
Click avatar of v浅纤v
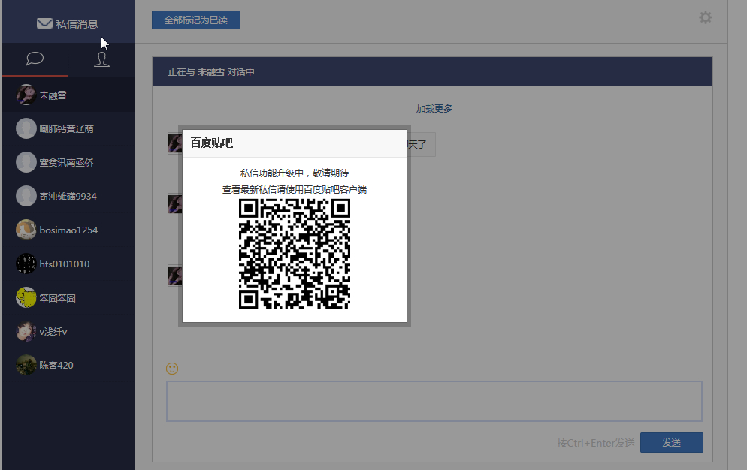(26, 331)
